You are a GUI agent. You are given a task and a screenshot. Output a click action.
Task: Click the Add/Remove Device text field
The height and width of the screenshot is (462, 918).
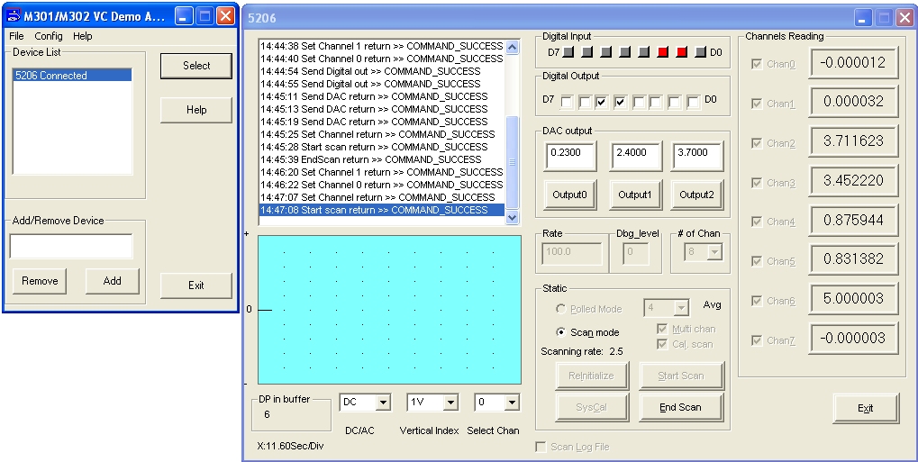tap(72, 246)
